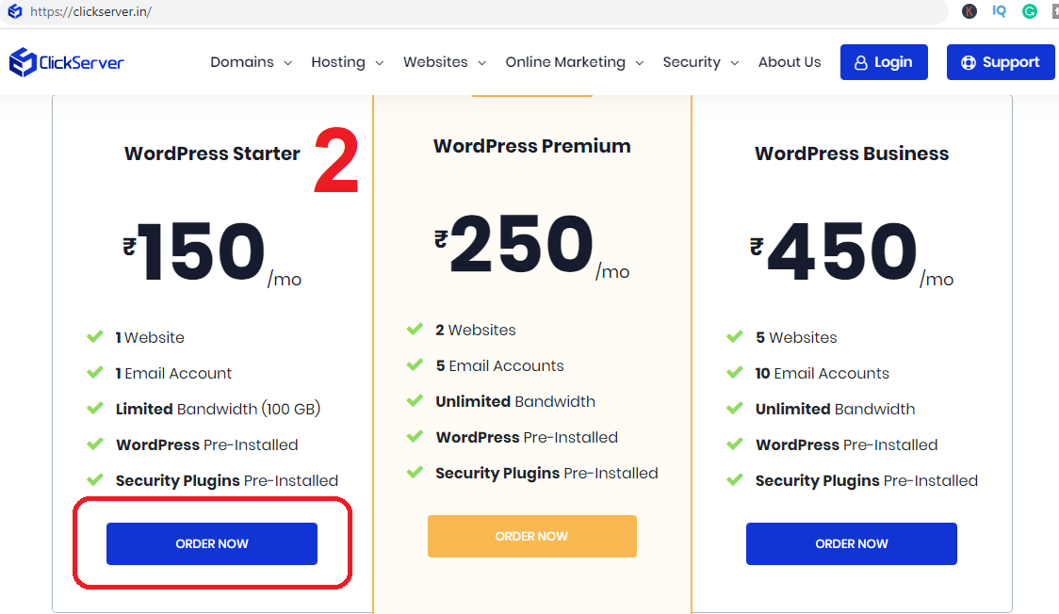Open the Websites dropdown menu
1059x614 pixels.
444,62
